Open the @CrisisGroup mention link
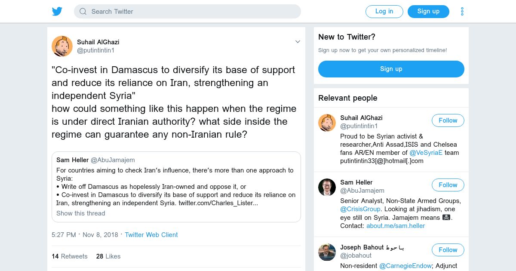This screenshot has height=271, width=516. coord(360,209)
